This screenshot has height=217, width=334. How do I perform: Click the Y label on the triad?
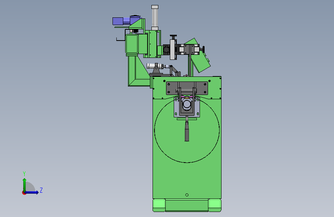click(x=24, y=173)
